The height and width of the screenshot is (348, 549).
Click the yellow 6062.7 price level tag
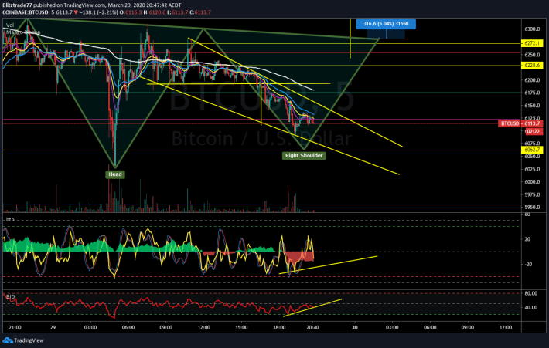point(532,150)
